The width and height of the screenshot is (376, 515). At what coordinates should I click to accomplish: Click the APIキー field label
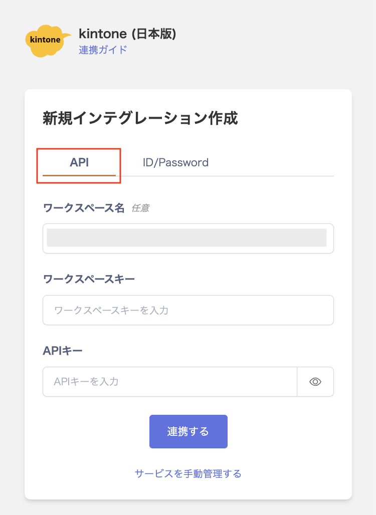point(63,350)
